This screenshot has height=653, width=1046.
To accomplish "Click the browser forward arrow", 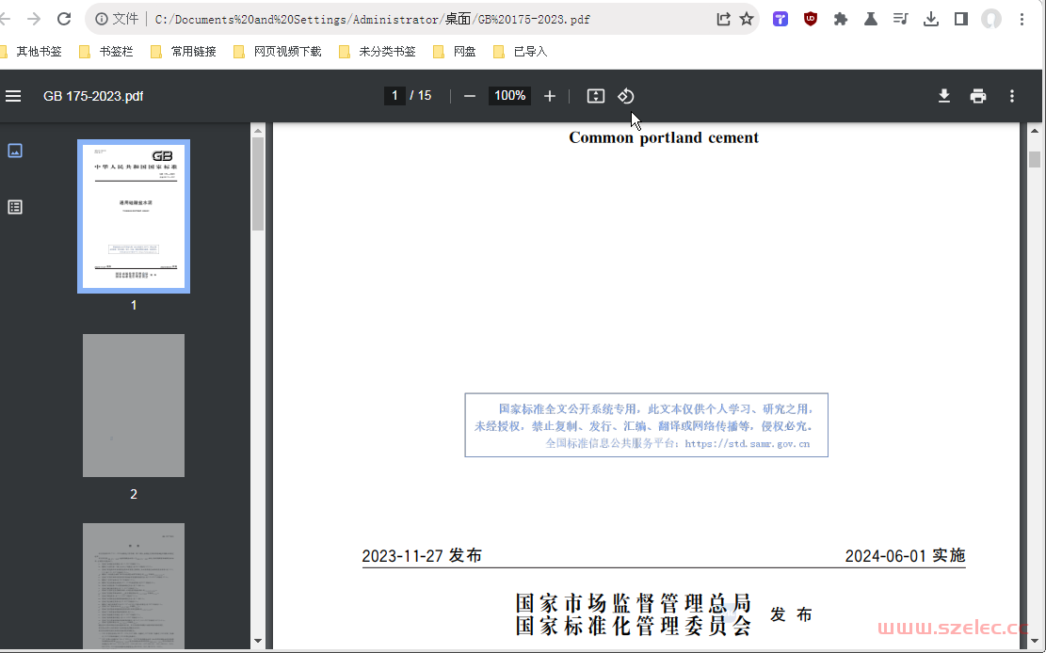I will click(33, 20).
